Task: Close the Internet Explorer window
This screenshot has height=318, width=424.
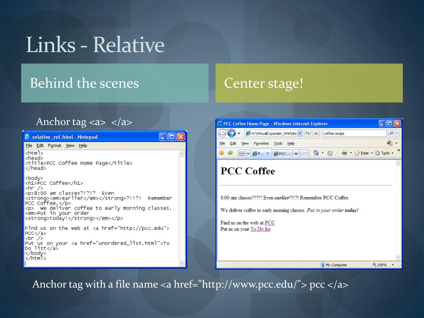Action: 397,123
